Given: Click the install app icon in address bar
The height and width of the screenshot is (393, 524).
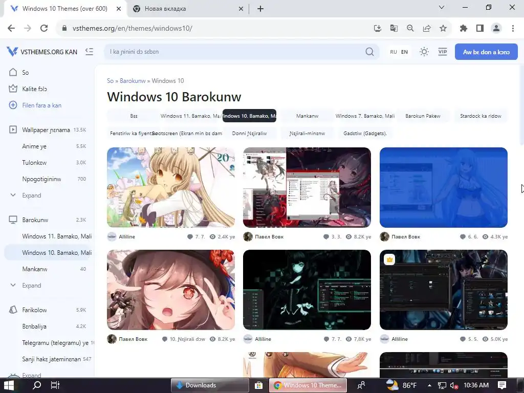Looking at the screenshot, I should (x=378, y=28).
